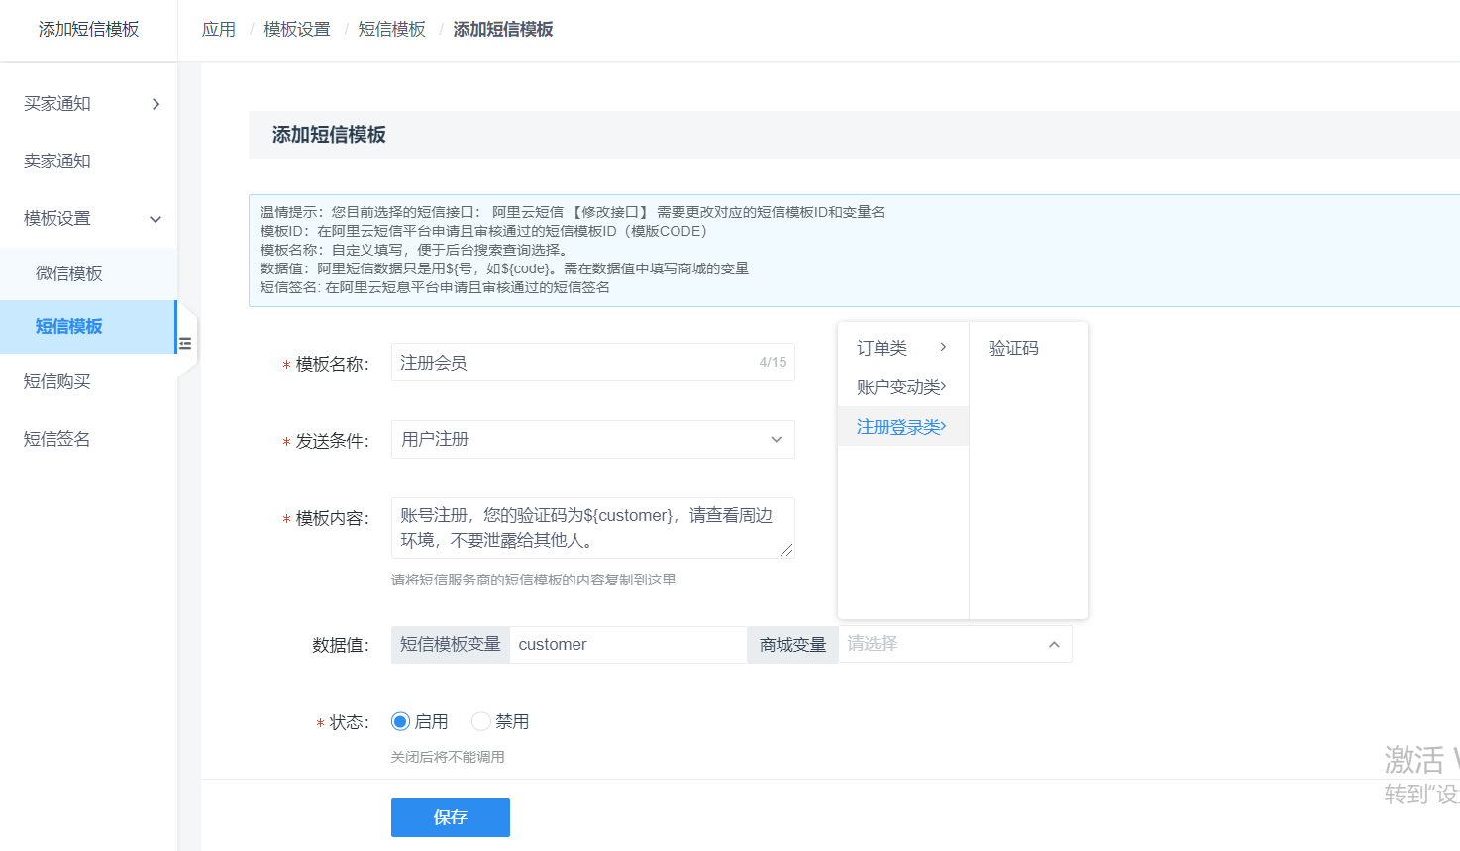
Task: Collapse 模板设置 chevron in sidebar
Action: (156, 219)
